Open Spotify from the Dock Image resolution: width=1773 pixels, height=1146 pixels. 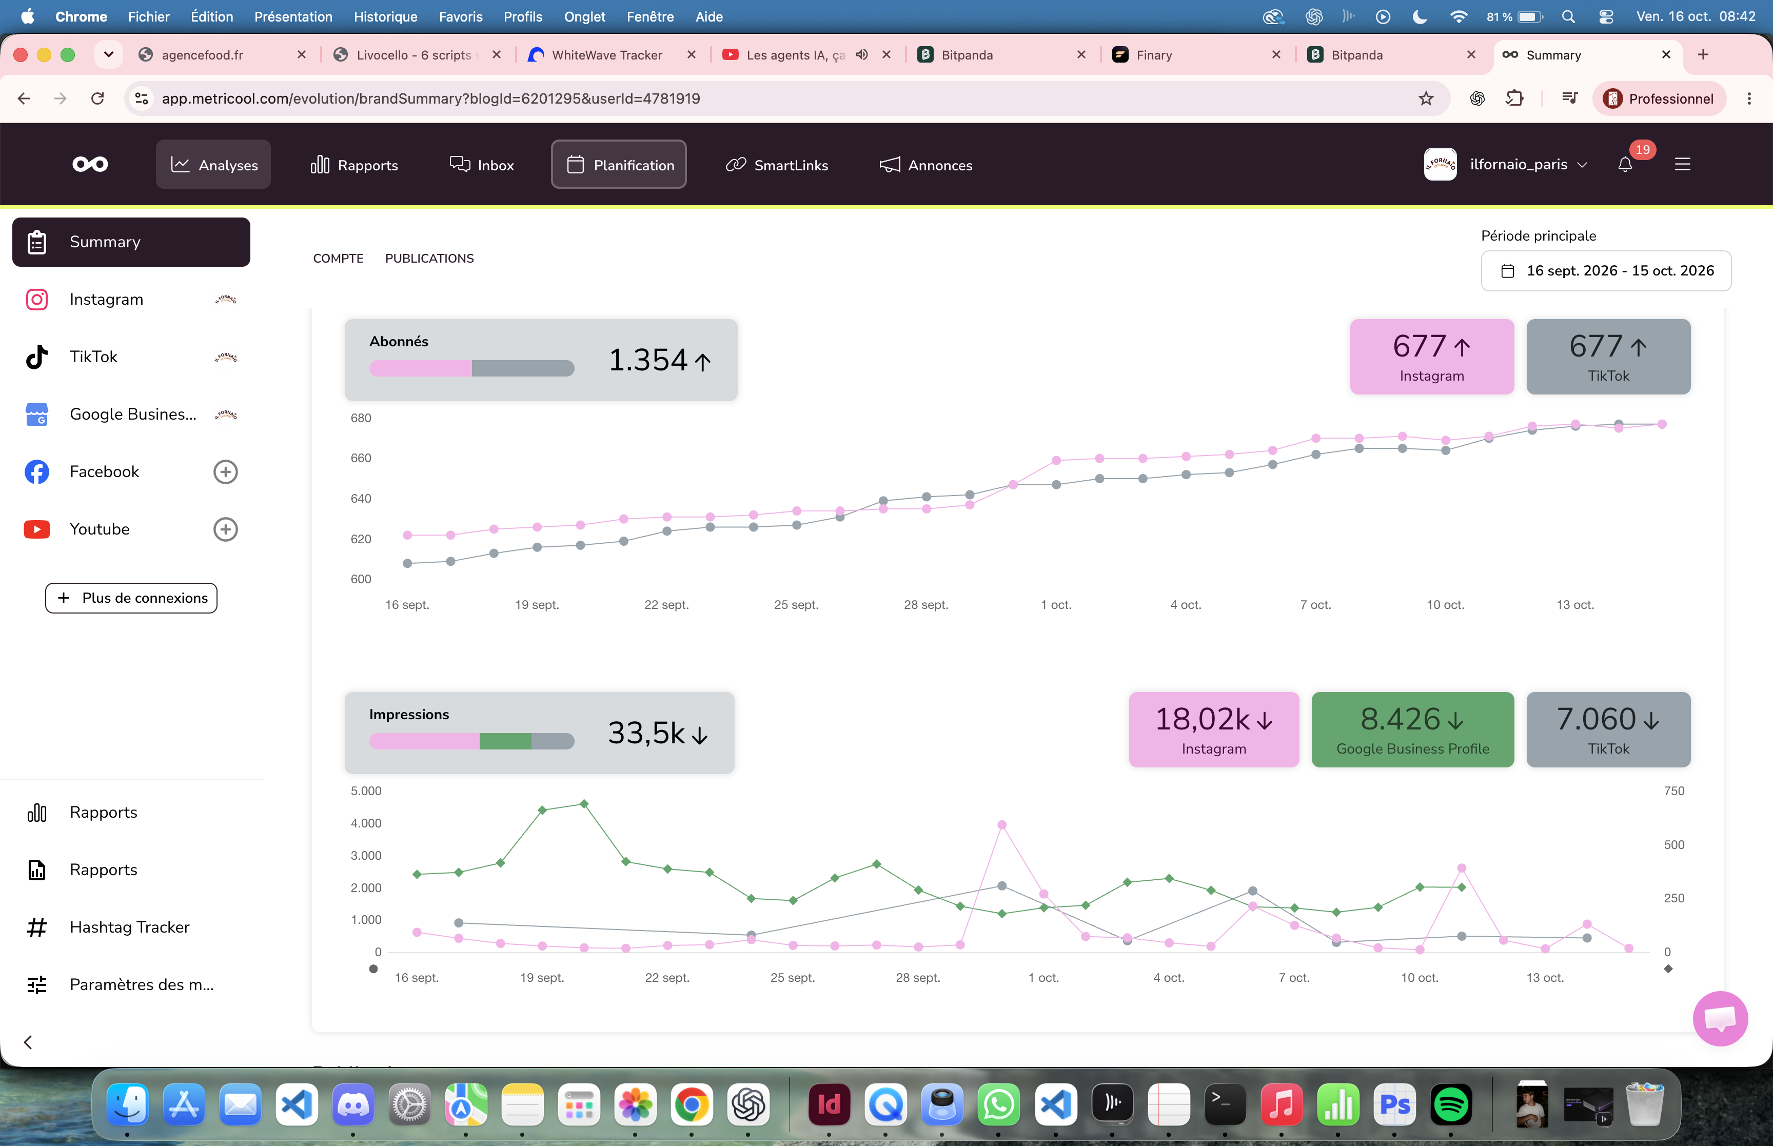(1450, 1104)
